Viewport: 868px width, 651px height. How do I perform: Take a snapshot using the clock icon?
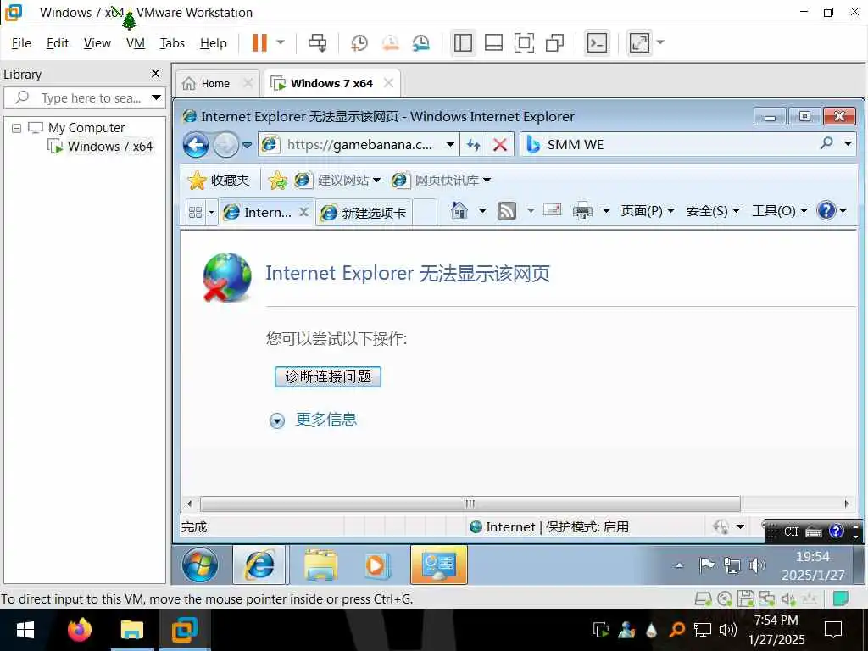click(359, 42)
